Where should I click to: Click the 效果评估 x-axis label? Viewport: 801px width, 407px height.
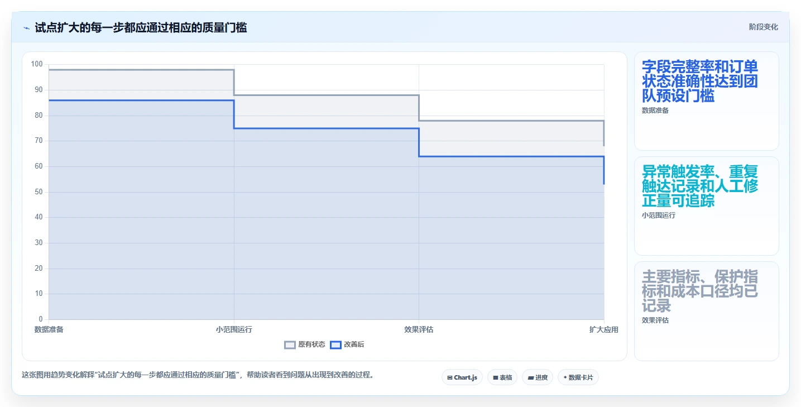pyautogui.click(x=419, y=329)
